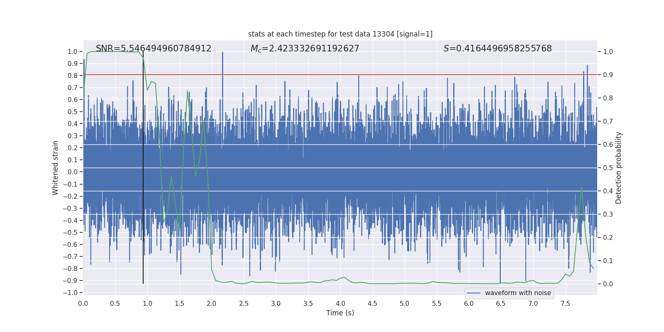The image size is (664, 332).
Task: Click the 'Detection probability' right axis label
Action: click(619, 168)
